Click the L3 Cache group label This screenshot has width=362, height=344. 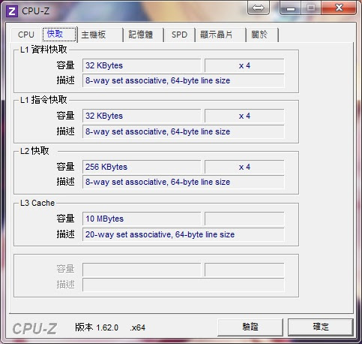[37, 203]
